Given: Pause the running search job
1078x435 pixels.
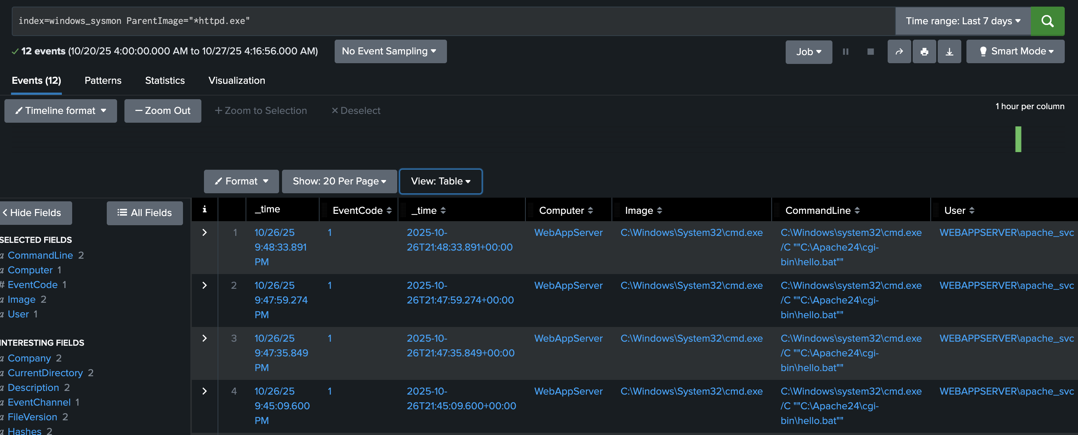Looking at the screenshot, I should pos(846,51).
